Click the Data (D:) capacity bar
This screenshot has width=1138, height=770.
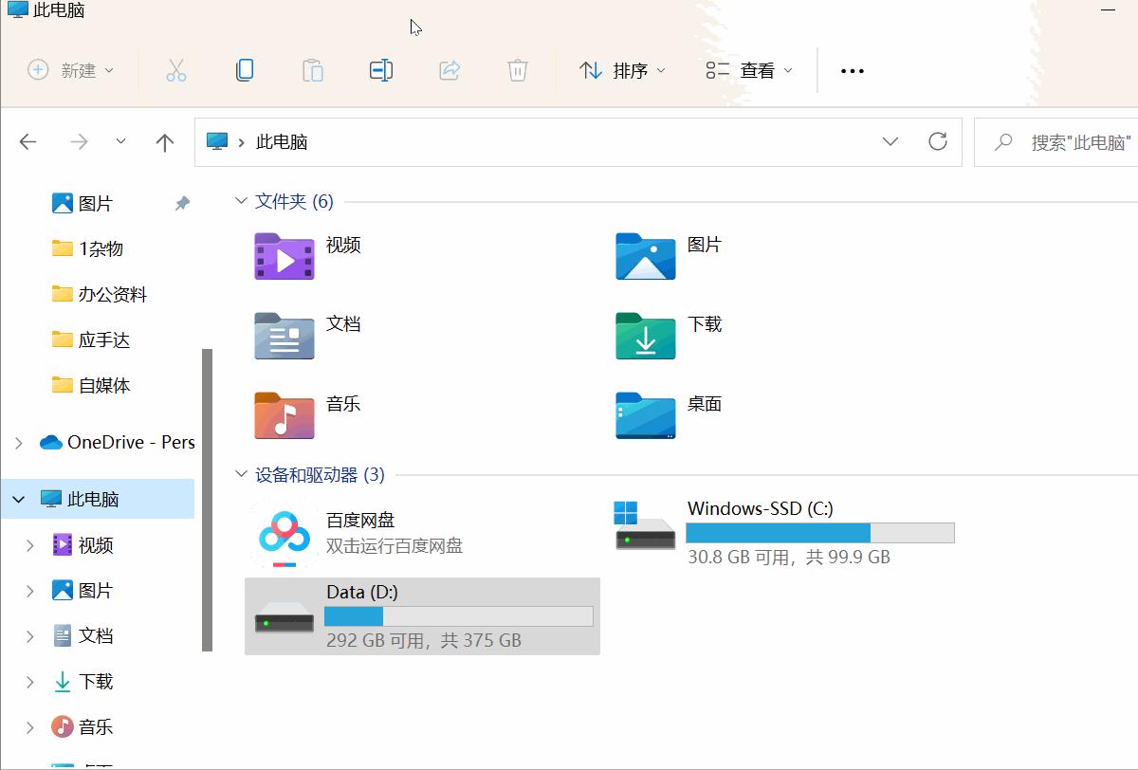pyautogui.click(x=458, y=615)
